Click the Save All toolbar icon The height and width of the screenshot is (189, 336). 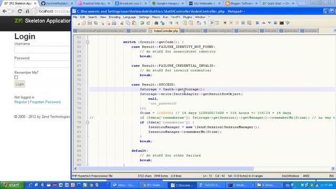click(x=96, y=23)
